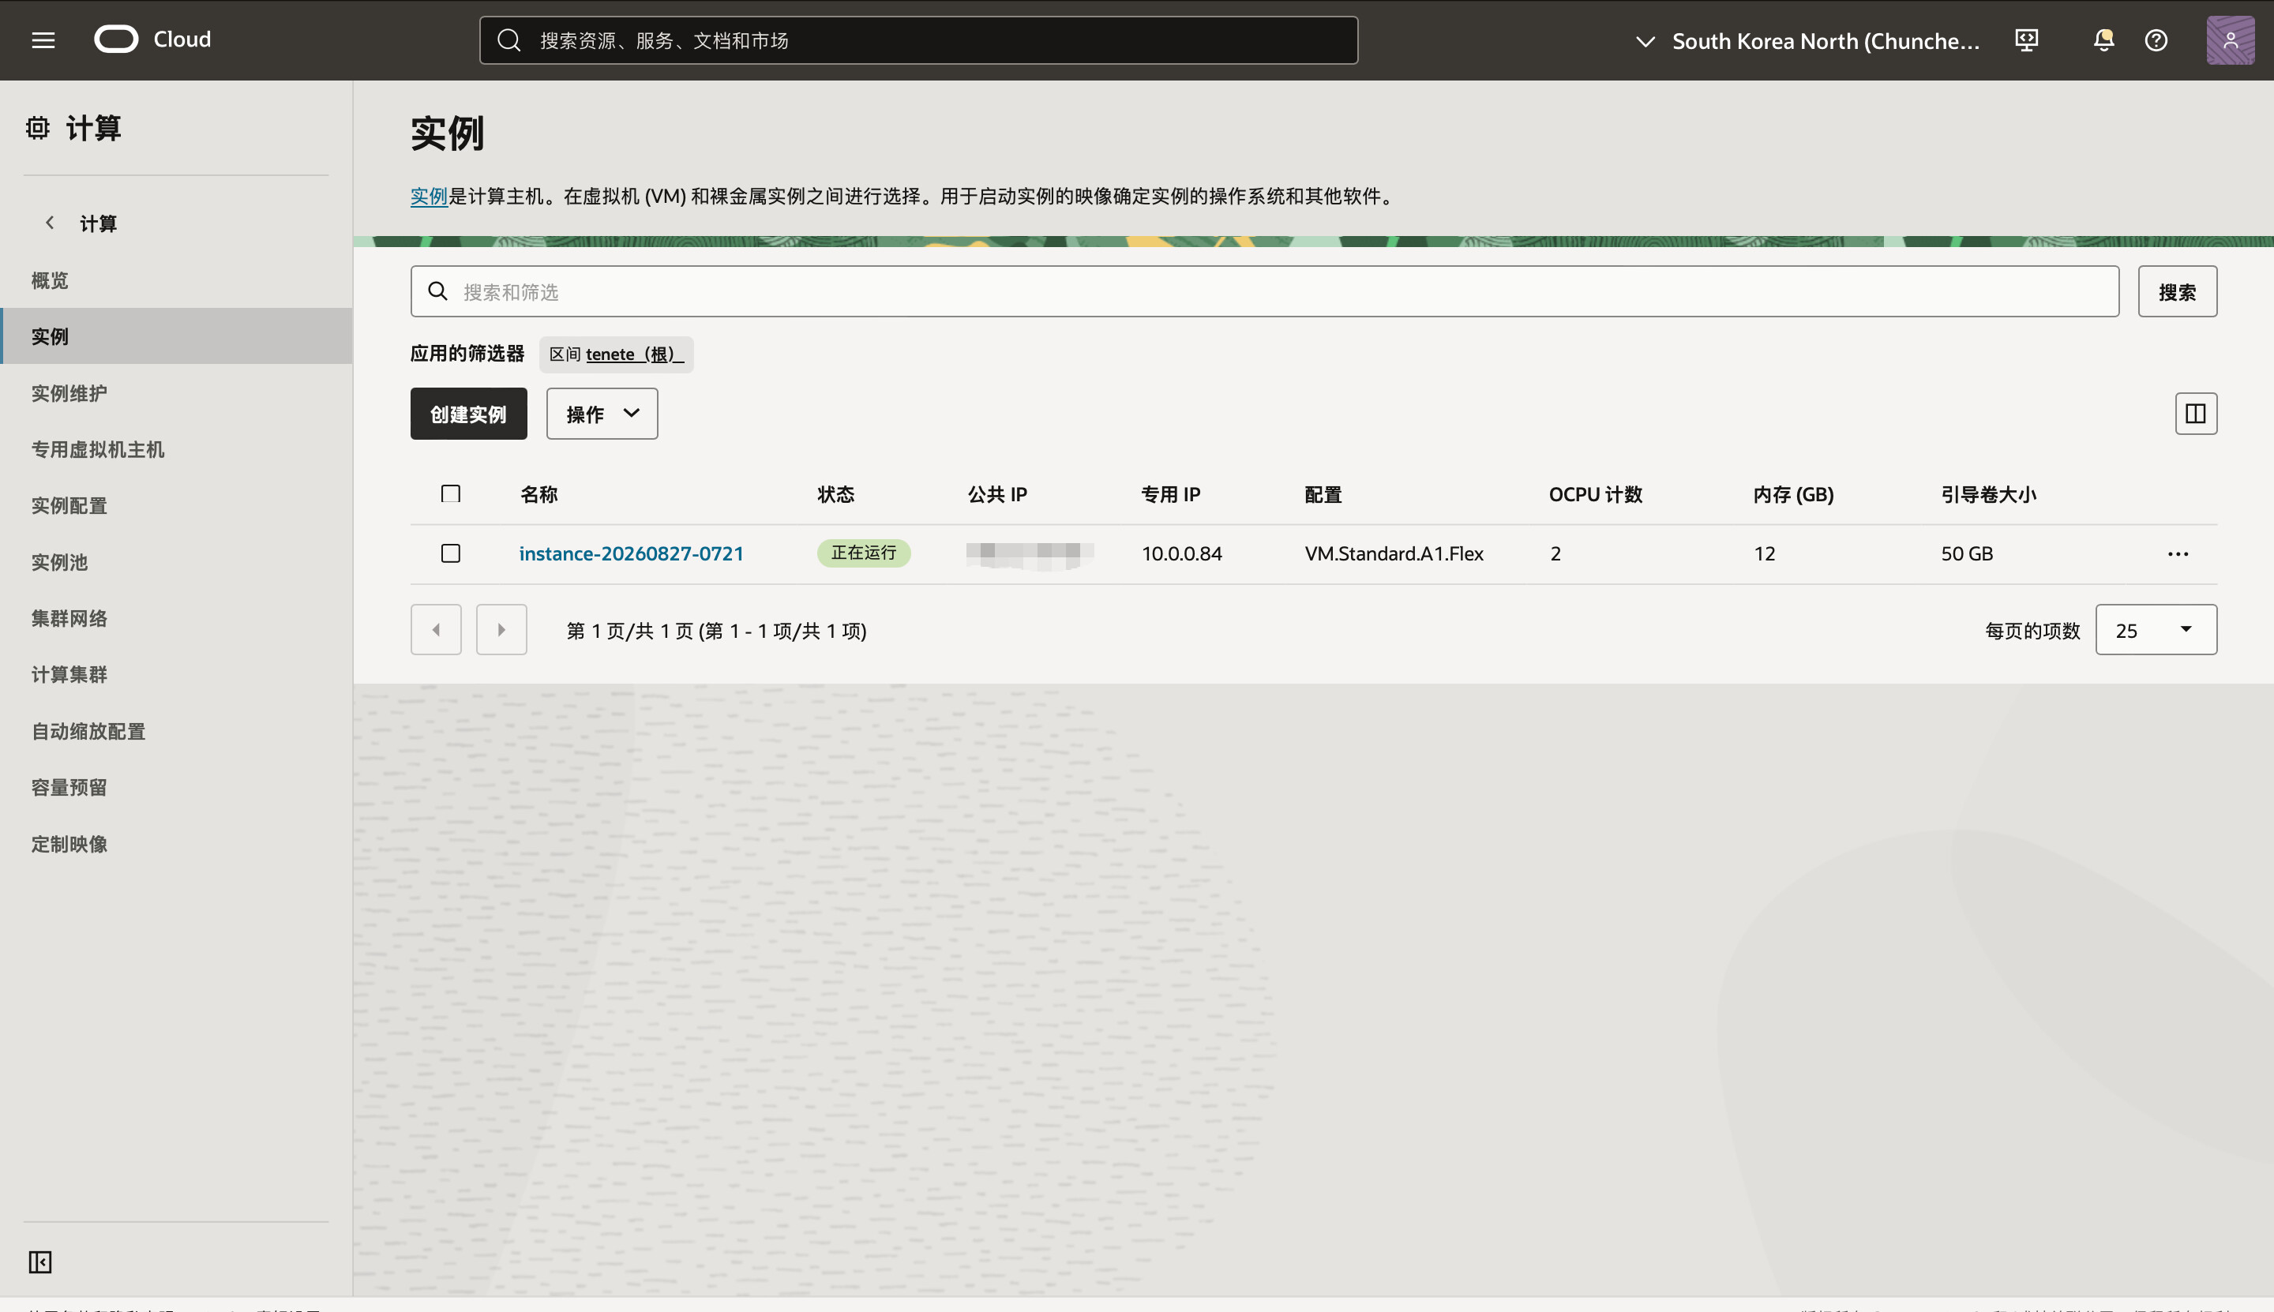Open 概览 in the sidebar
Screen dimensions: 2274x1312
[50, 280]
